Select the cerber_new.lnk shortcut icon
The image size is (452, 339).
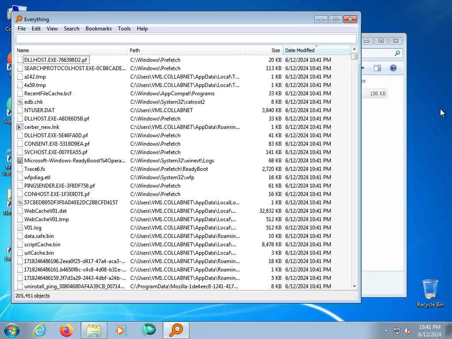(x=20, y=127)
